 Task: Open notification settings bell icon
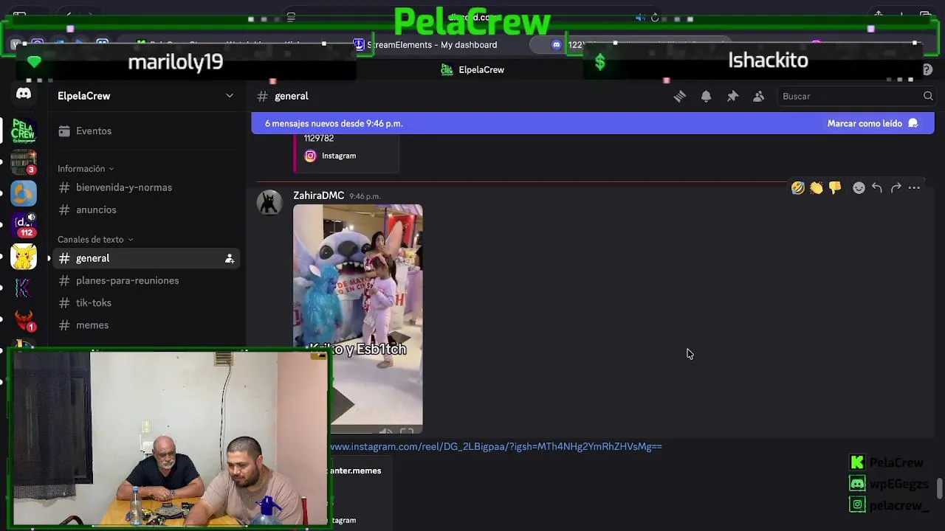pyautogui.click(x=706, y=96)
